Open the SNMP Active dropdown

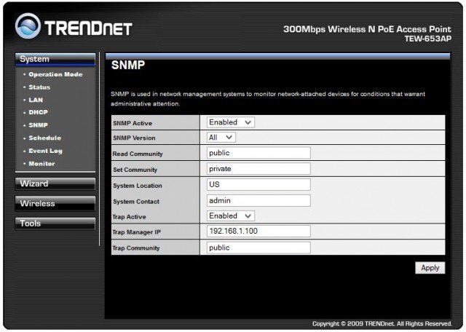tap(230, 122)
